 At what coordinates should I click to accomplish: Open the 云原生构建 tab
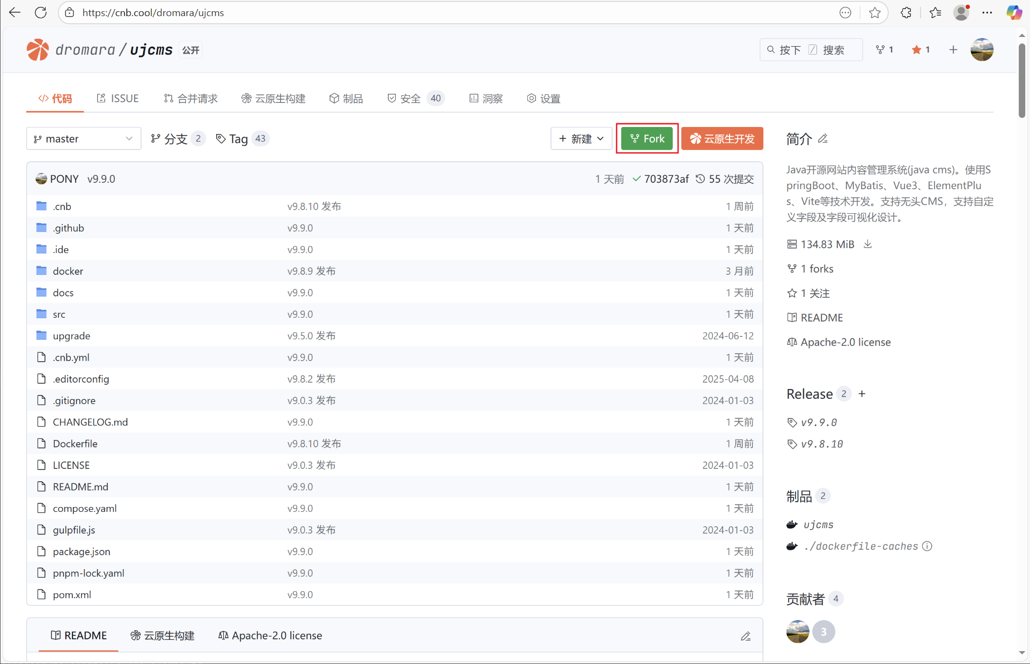coord(273,99)
